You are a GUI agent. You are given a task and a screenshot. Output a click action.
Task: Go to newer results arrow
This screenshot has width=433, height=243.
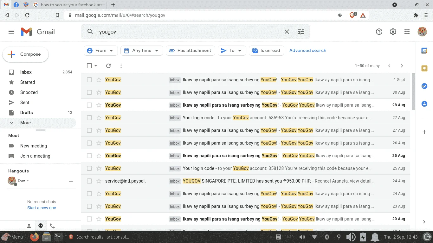389,66
